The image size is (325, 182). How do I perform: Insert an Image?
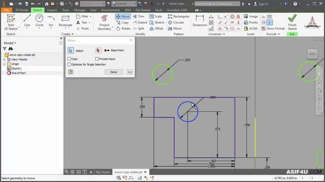tap(251, 16)
